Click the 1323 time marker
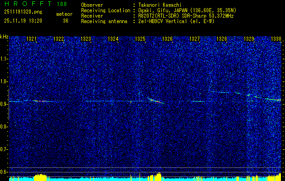The height and width of the screenshot is (181, 285). [86, 38]
